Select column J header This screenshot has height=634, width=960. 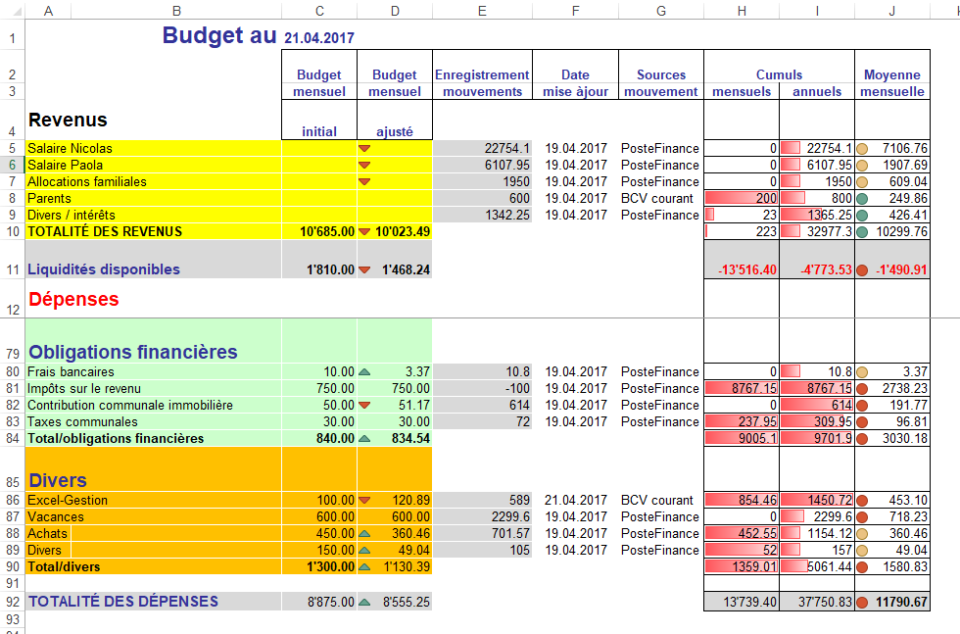[x=892, y=11]
